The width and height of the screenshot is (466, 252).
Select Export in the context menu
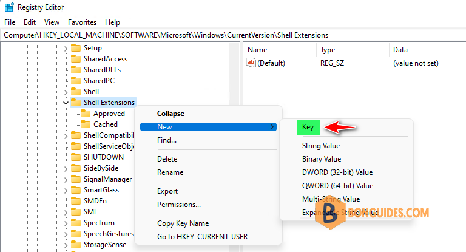(x=208, y=191)
